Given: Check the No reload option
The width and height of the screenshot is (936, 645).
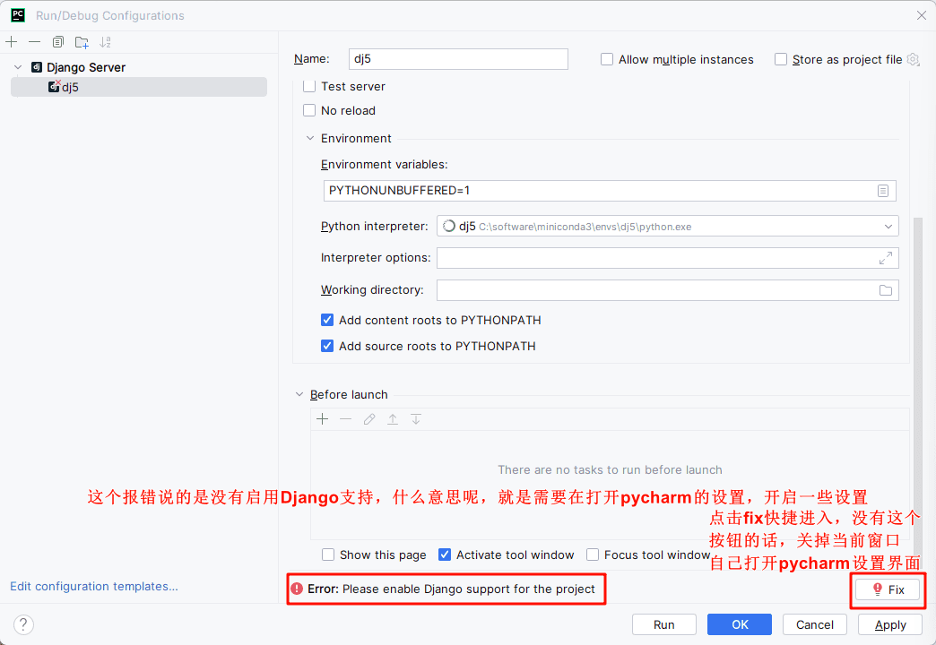Looking at the screenshot, I should point(309,110).
